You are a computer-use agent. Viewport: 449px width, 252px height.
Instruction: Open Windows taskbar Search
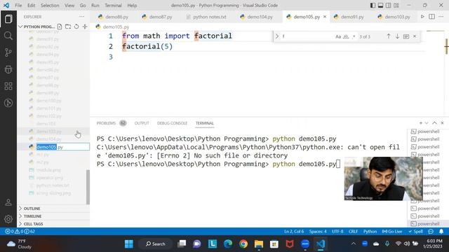point(156,244)
